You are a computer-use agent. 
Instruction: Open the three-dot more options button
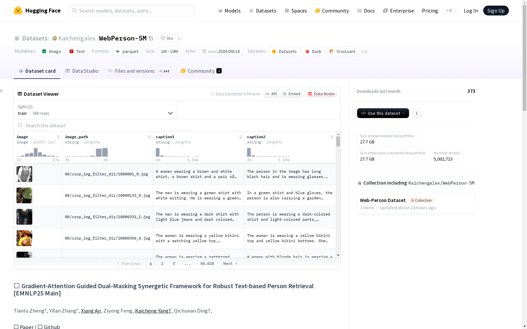[x=417, y=113]
